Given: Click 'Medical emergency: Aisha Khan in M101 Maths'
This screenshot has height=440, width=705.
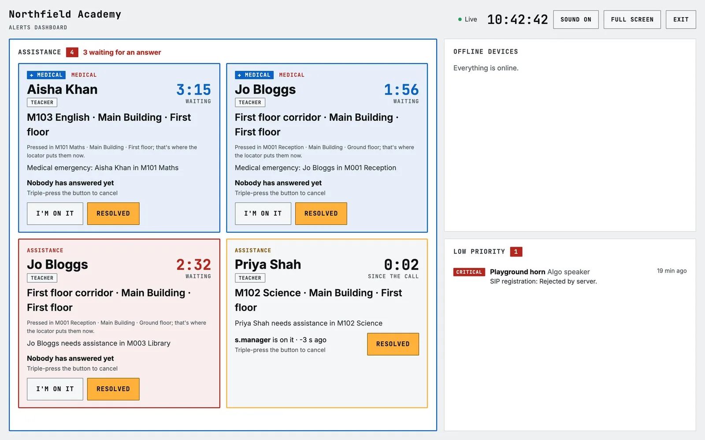Looking at the screenshot, I should [103, 168].
